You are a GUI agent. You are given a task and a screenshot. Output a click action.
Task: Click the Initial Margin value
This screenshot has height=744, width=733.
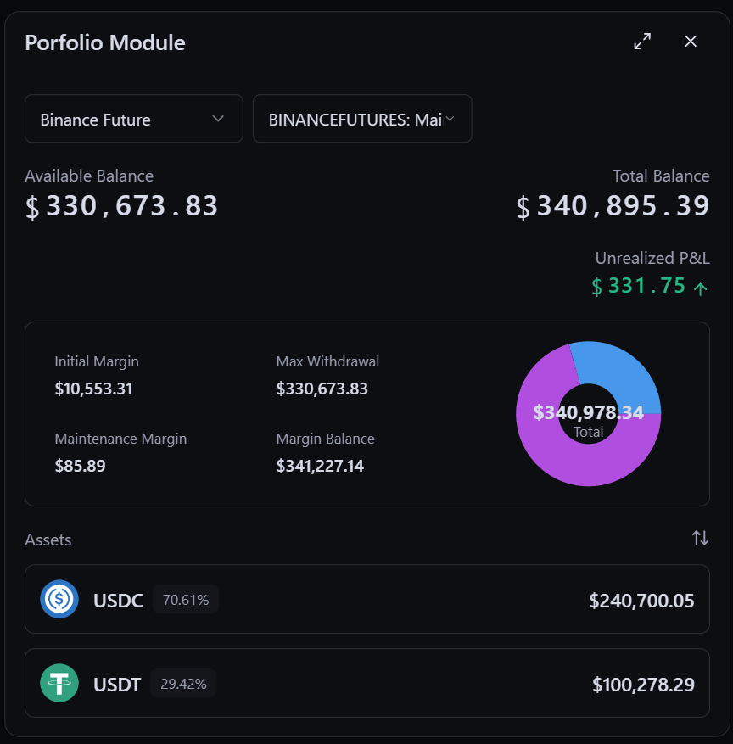pyautogui.click(x=93, y=389)
